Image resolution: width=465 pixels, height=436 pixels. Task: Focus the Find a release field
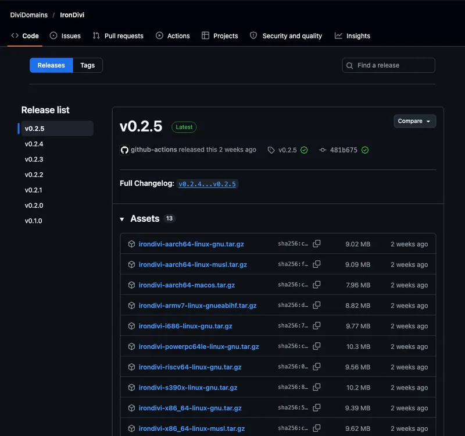pos(388,65)
